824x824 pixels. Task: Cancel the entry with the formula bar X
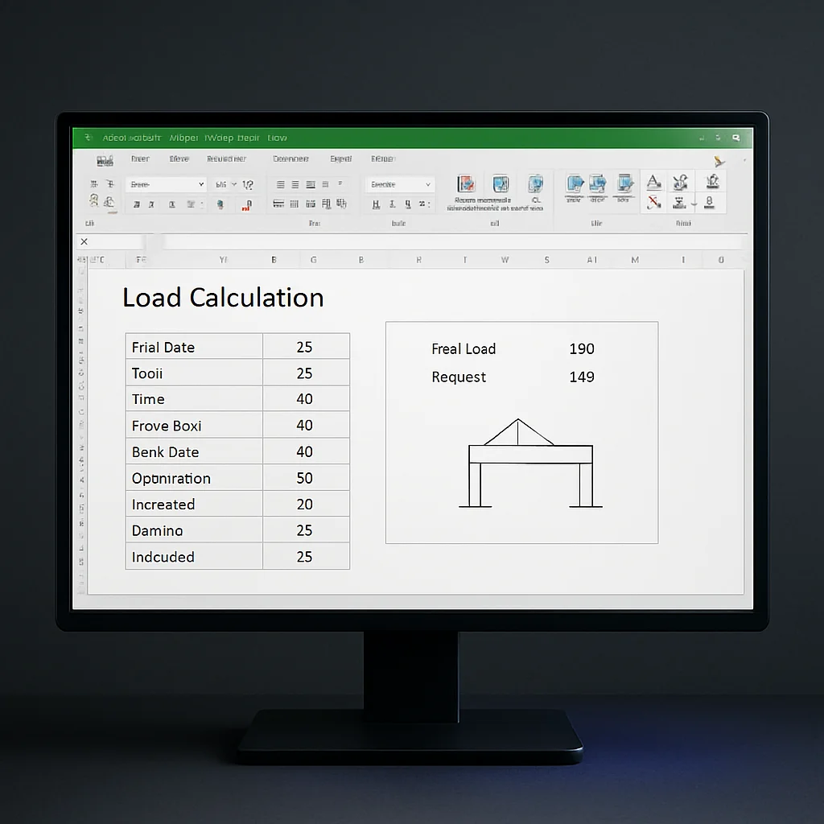click(x=84, y=241)
